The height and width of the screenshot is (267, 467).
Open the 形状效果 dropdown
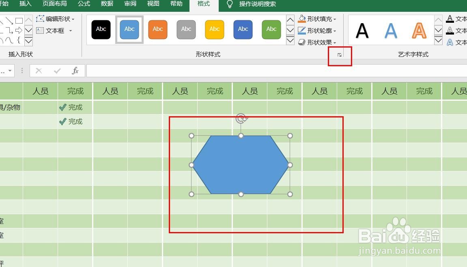(318, 42)
